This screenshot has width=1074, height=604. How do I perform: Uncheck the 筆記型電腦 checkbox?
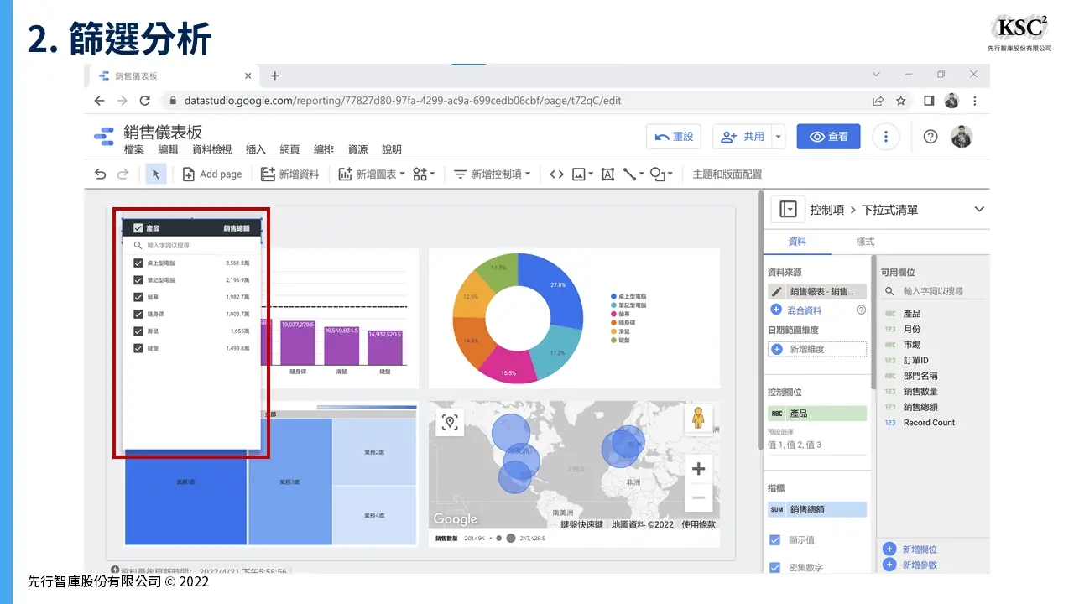(138, 279)
